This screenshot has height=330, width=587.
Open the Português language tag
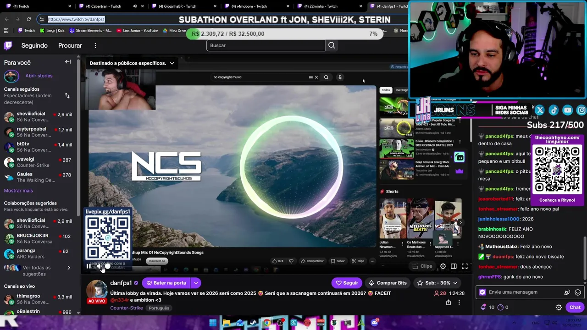pyautogui.click(x=159, y=308)
